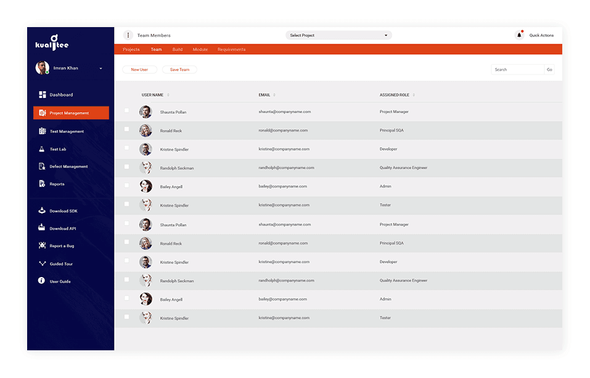Click the first randholph@companyname.com email
The height and width of the screenshot is (378, 590).
coord(286,167)
